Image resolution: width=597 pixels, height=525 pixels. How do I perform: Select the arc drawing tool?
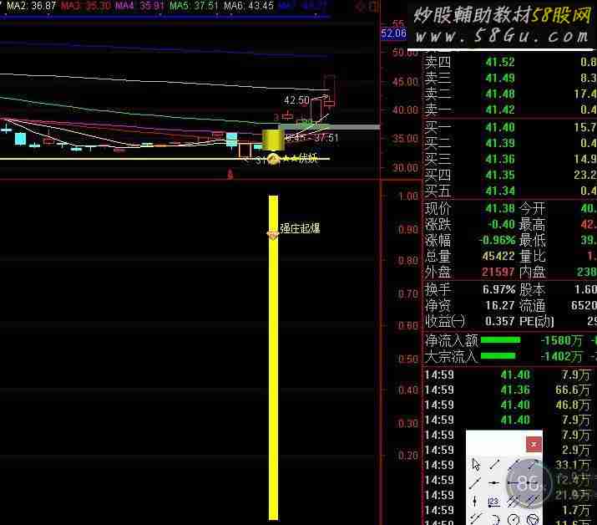click(x=495, y=519)
